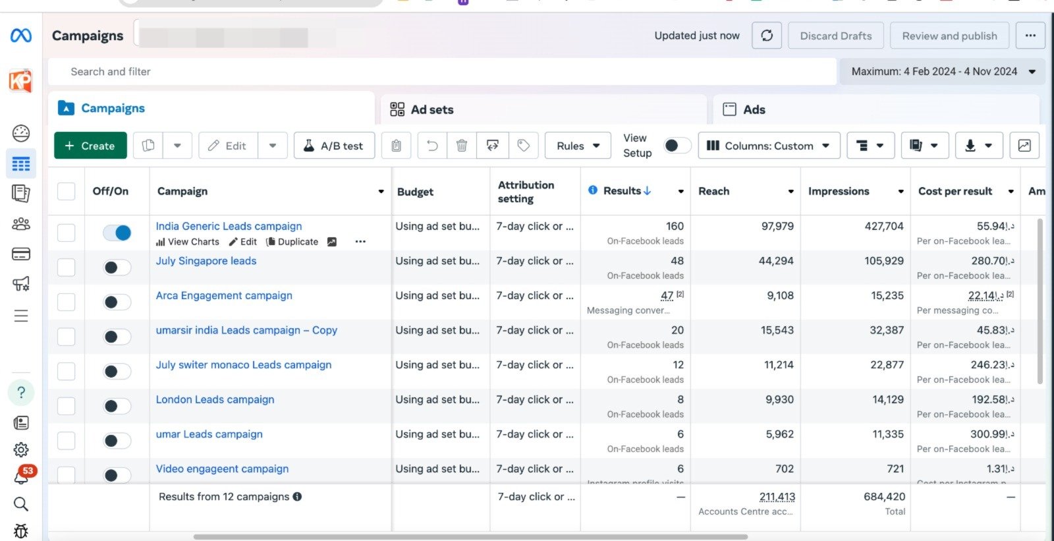1054x541 pixels.
Task: Expand the Columns: Custom dropdown
Action: [769, 146]
